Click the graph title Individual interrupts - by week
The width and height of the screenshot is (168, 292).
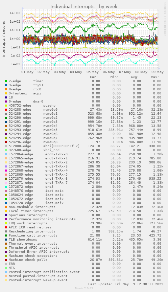coord(84,6)
